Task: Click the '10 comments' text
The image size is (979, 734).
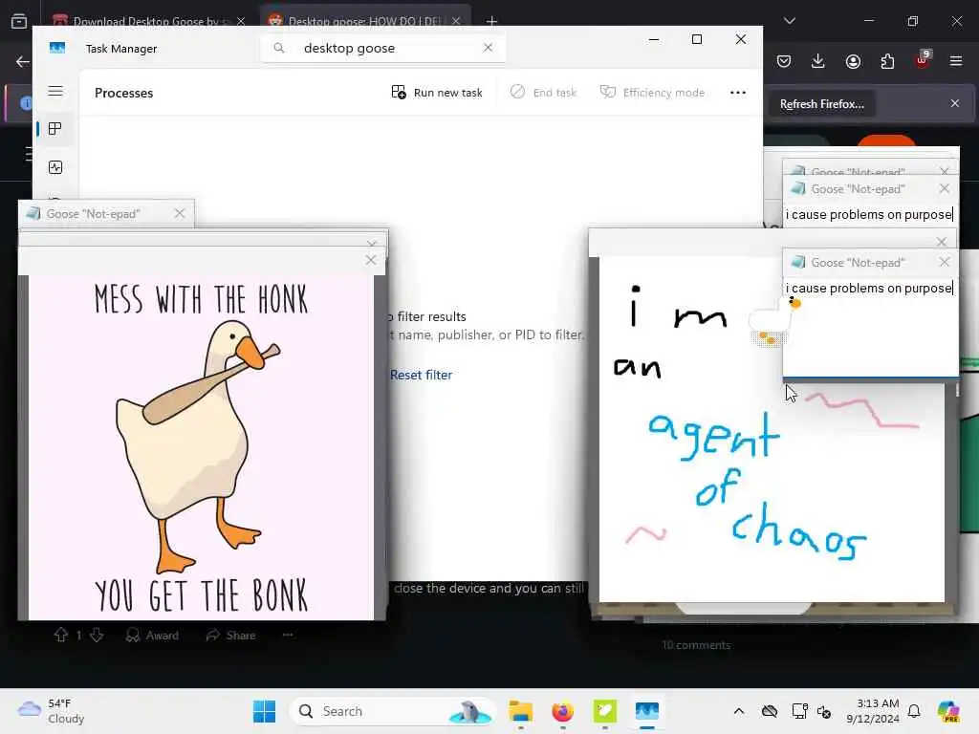Action: (696, 645)
